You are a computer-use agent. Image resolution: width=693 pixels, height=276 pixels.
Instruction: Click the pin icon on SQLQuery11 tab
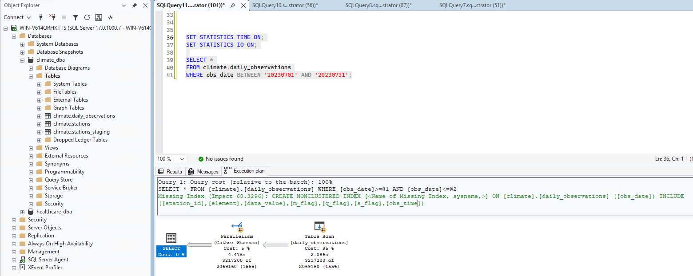click(x=233, y=5)
